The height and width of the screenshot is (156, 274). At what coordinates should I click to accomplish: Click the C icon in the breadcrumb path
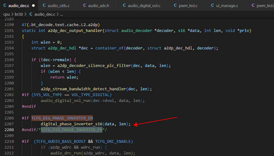31,14
